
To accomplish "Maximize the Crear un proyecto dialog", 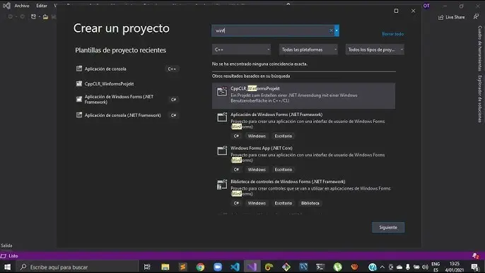I will point(396,11).
